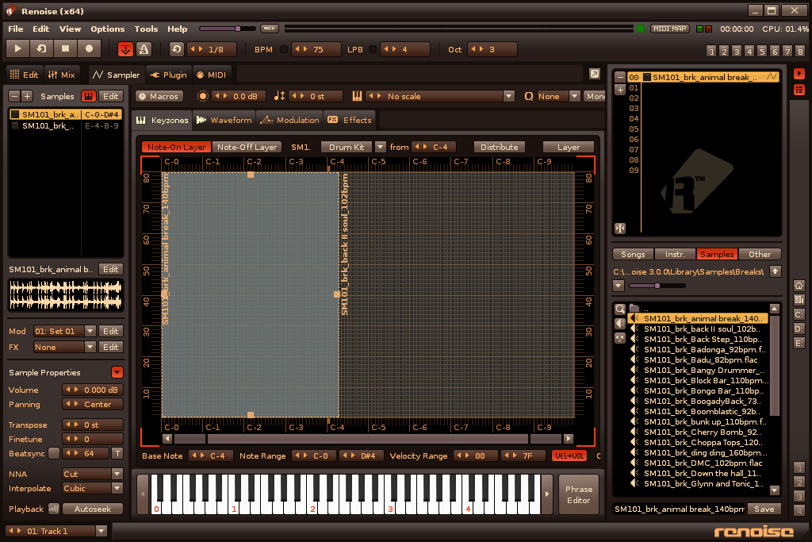The width and height of the screenshot is (812, 542).
Task: Click the Drum Kit button
Action: click(x=347, y=147)
